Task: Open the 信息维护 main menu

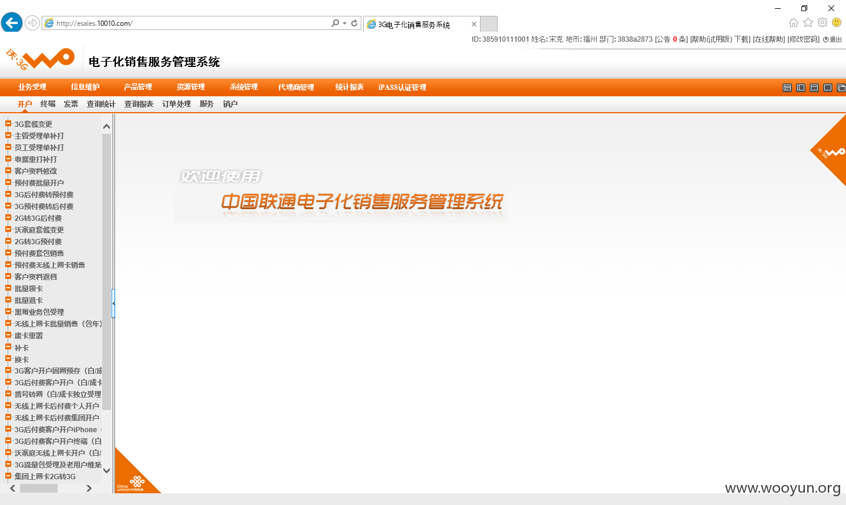Action: click(x=85, y=87)
